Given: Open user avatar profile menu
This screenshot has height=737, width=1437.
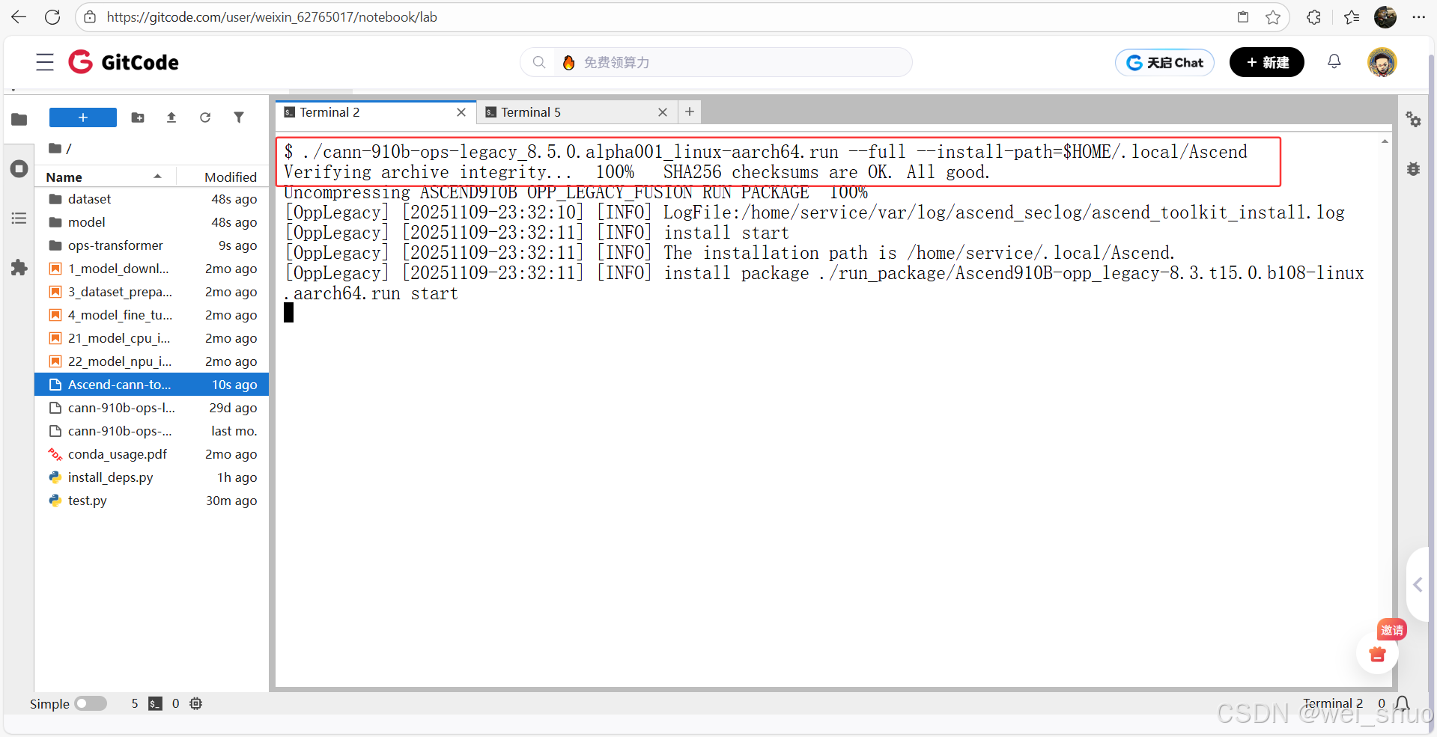Looking at the screenshot, I should [1382, 62].
